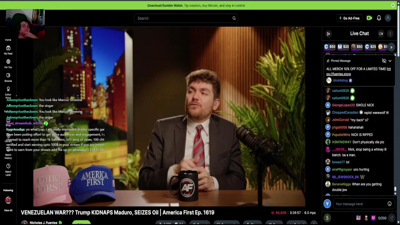Click chat username bowes77

pyautogui.click(x=338, y=162)
